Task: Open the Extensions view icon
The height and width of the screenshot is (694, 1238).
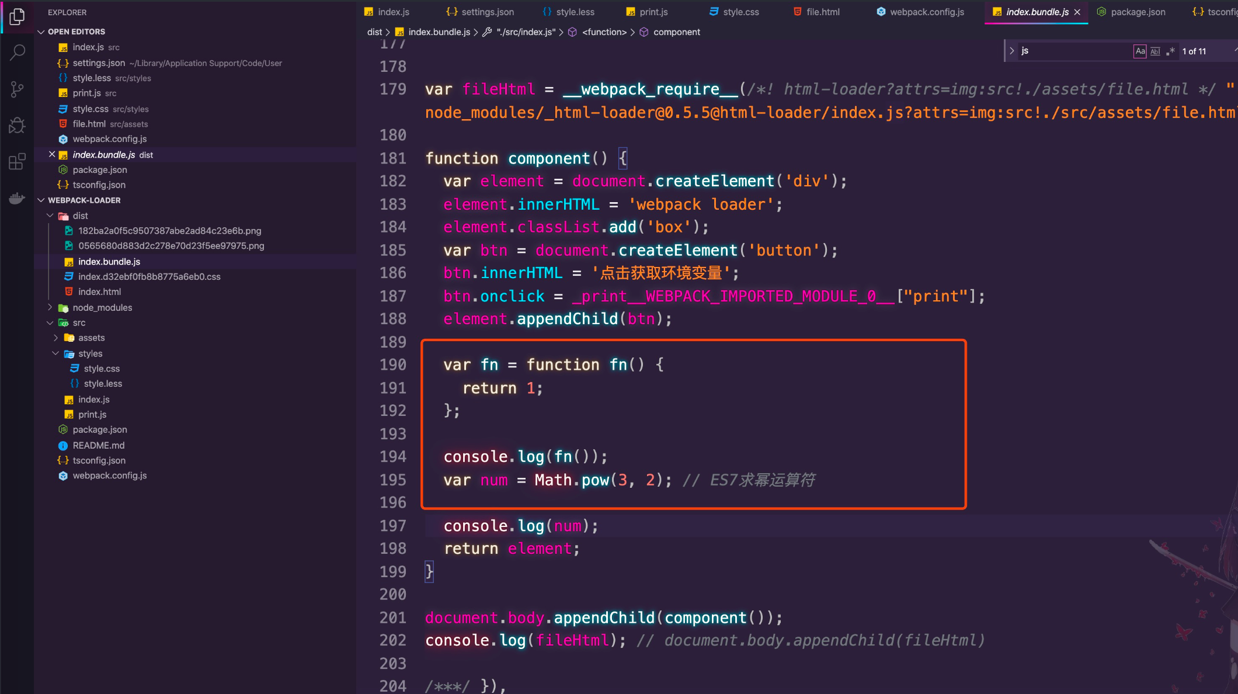Action: click(x=17, y=161)
